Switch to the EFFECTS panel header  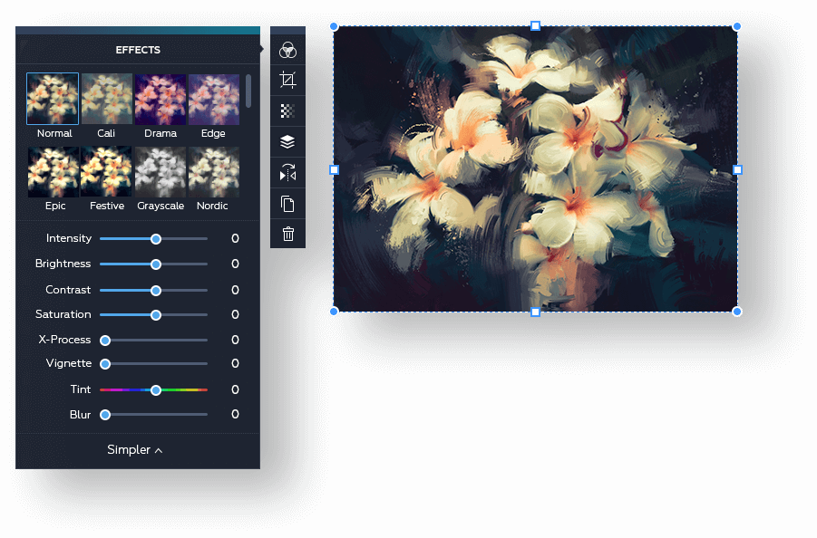pos(138,50)
